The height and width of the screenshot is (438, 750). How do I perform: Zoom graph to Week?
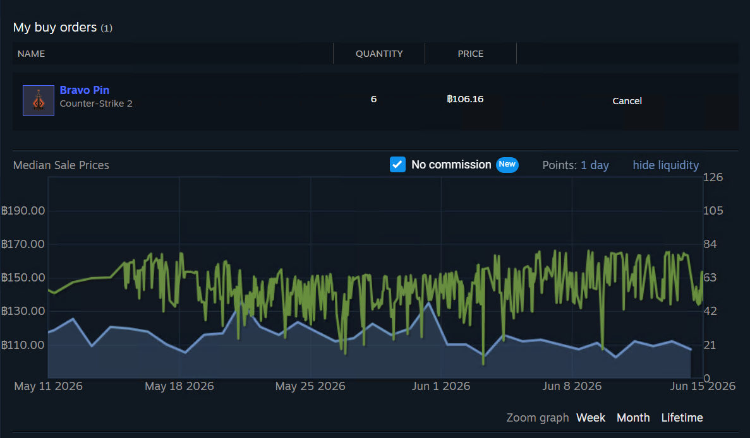click(591, 417)
